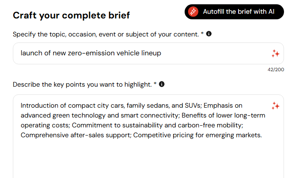Screen dimensions: 296x178
Task: Click the 'Craft your complete brief' heading
Action: click(72, 15)
